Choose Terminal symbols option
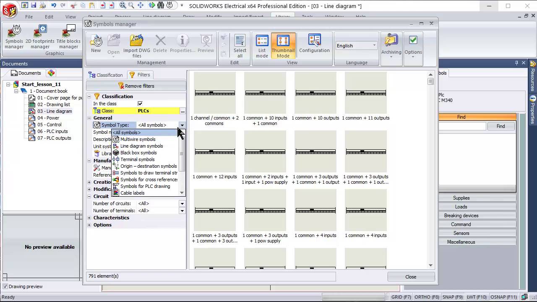 tap(137, 159)
